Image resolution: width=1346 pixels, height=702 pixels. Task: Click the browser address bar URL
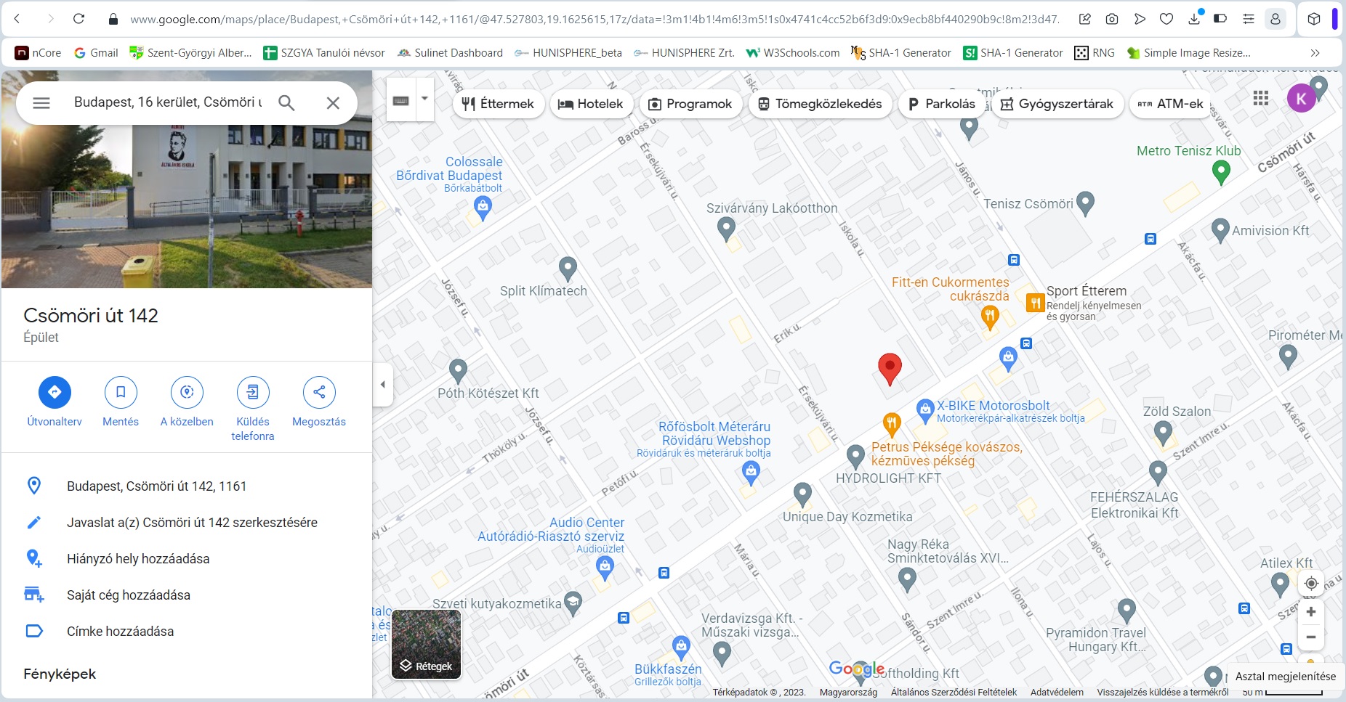595,20
